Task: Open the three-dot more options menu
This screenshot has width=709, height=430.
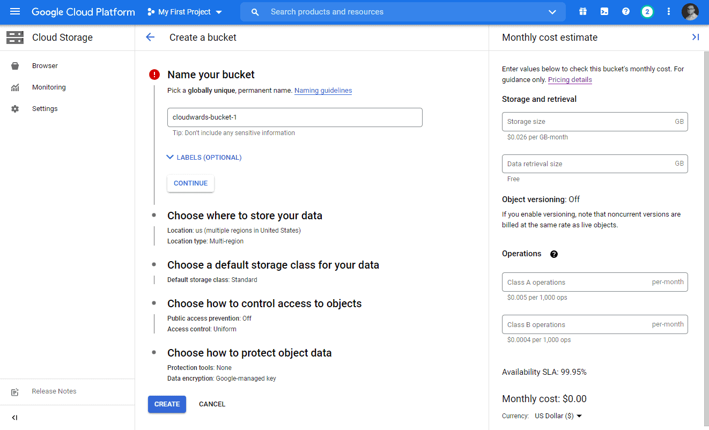Action: tap(669, 12)
